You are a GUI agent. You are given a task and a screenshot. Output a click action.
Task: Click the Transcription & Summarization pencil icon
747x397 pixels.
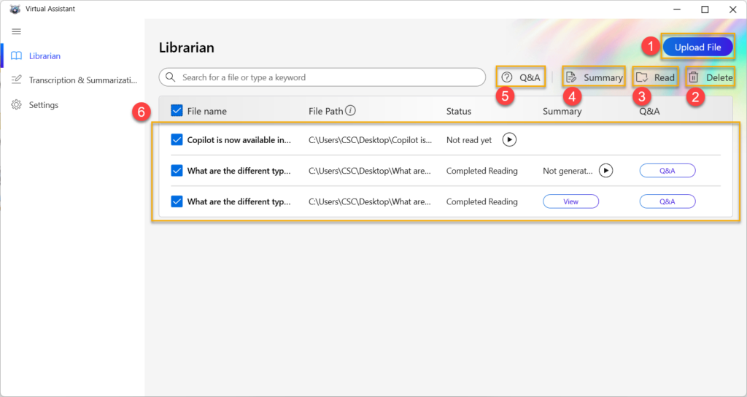tap(16, 80)
